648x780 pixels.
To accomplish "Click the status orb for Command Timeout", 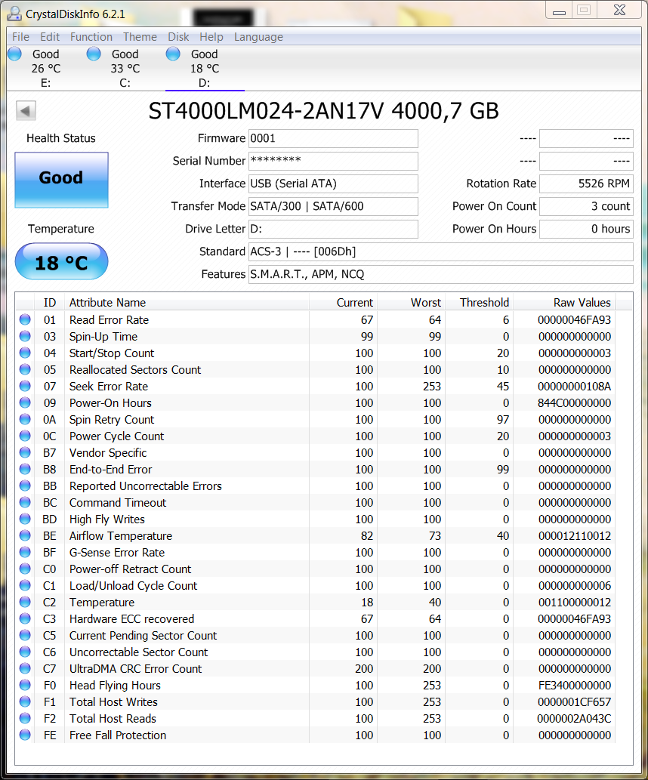I will (x=25, y=502).
